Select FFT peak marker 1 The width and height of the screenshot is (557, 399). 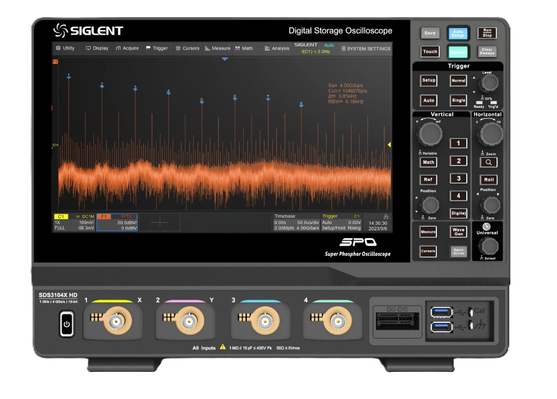pyautogui.click(x=69, y=77)
